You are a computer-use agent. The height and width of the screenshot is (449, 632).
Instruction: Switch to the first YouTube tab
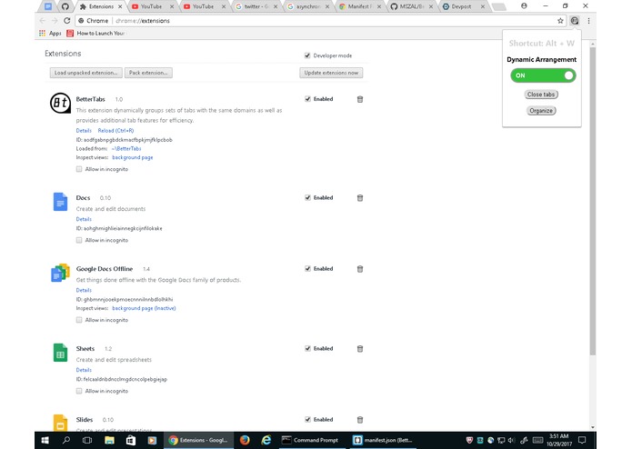click(x=152, y=6)
